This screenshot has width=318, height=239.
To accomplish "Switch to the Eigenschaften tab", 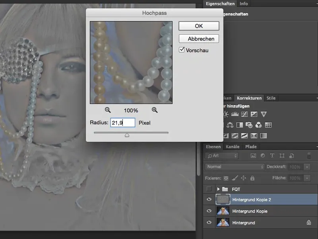I will (220, 4).
